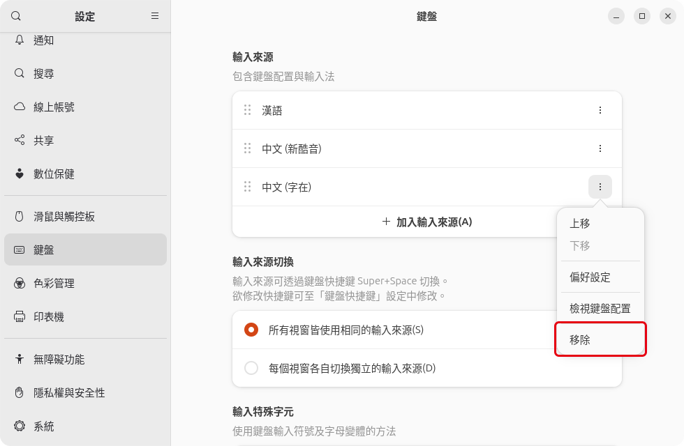Click the hand icon for 隱私權與安全性

(x=20, y=392)
